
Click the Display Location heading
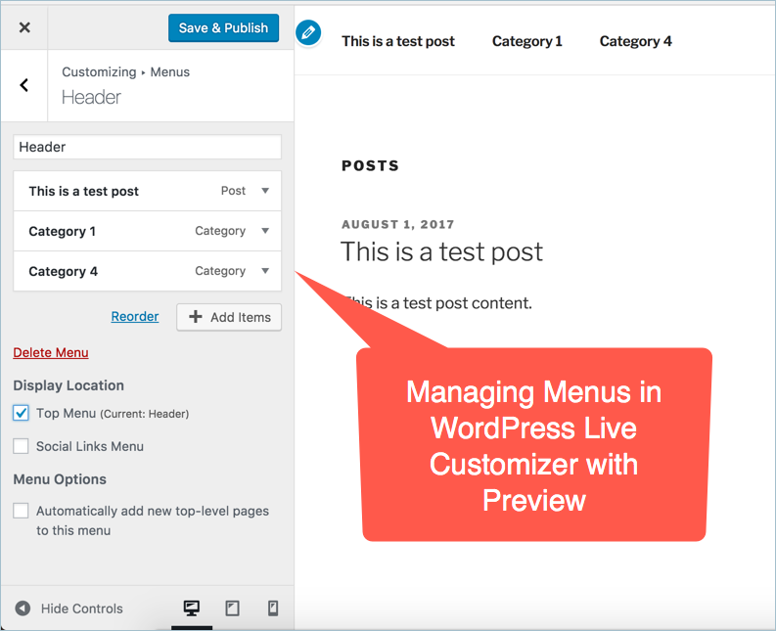click(68, 385)
